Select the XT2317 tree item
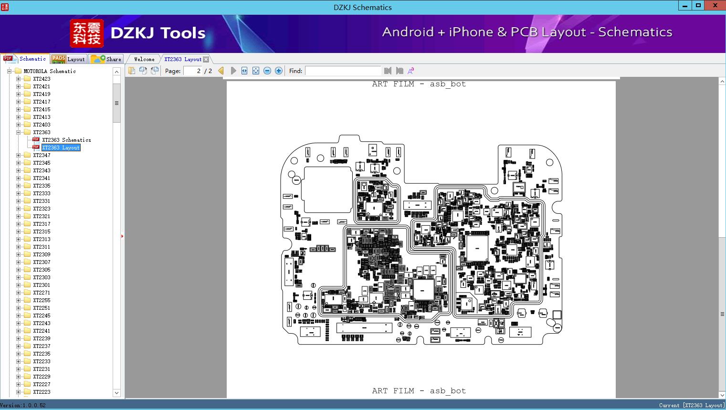726x410 pixels. click(42, 224)
